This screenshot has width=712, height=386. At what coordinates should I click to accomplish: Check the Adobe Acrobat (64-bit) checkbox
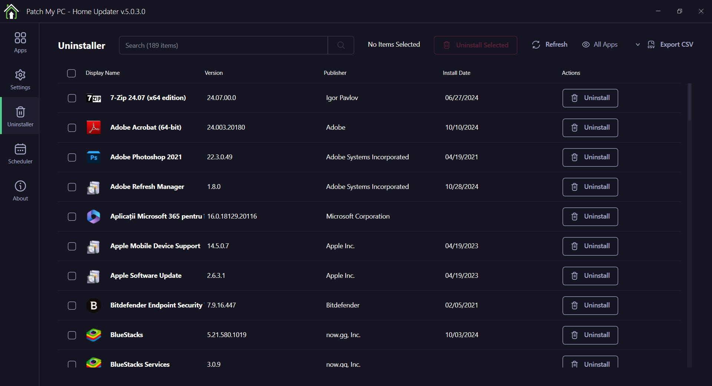pos(72,127)
